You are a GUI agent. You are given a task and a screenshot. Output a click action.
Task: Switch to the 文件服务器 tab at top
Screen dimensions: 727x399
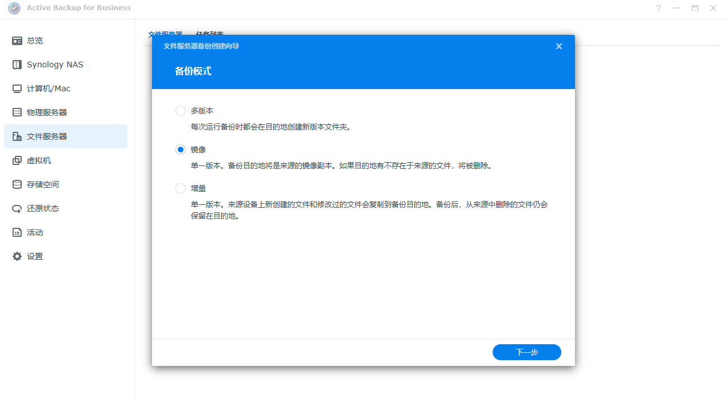165,35
